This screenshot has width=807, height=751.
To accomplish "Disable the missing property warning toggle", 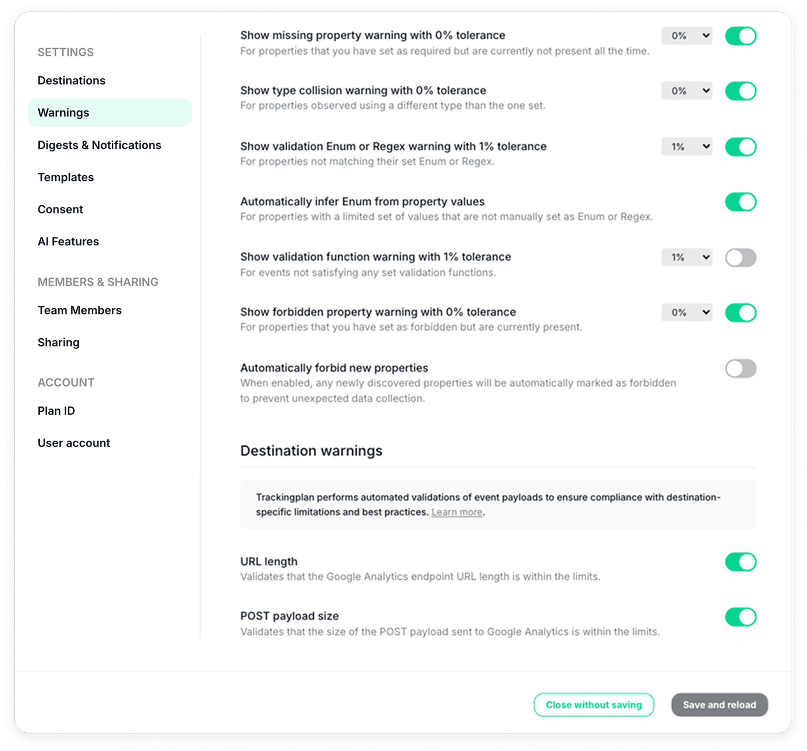I will coord(740,36).
